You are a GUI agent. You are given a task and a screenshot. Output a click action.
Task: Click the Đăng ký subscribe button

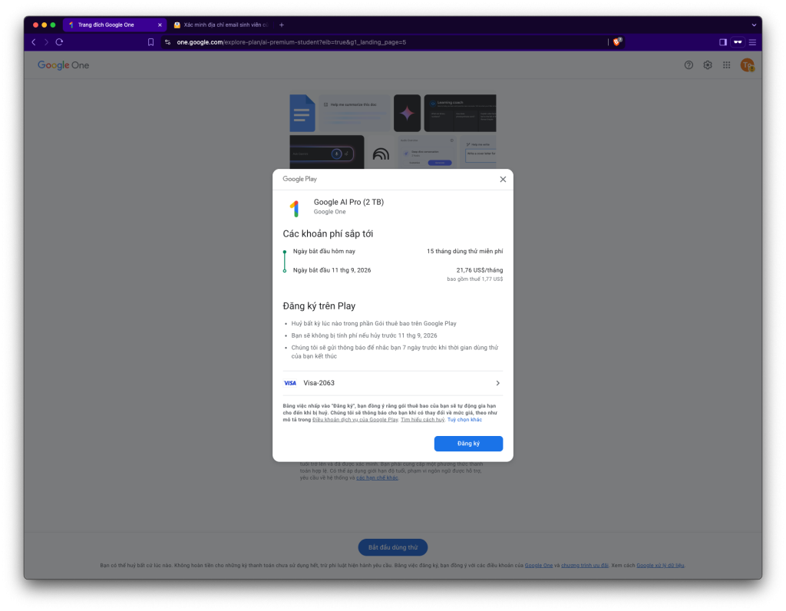click(468, 444)
